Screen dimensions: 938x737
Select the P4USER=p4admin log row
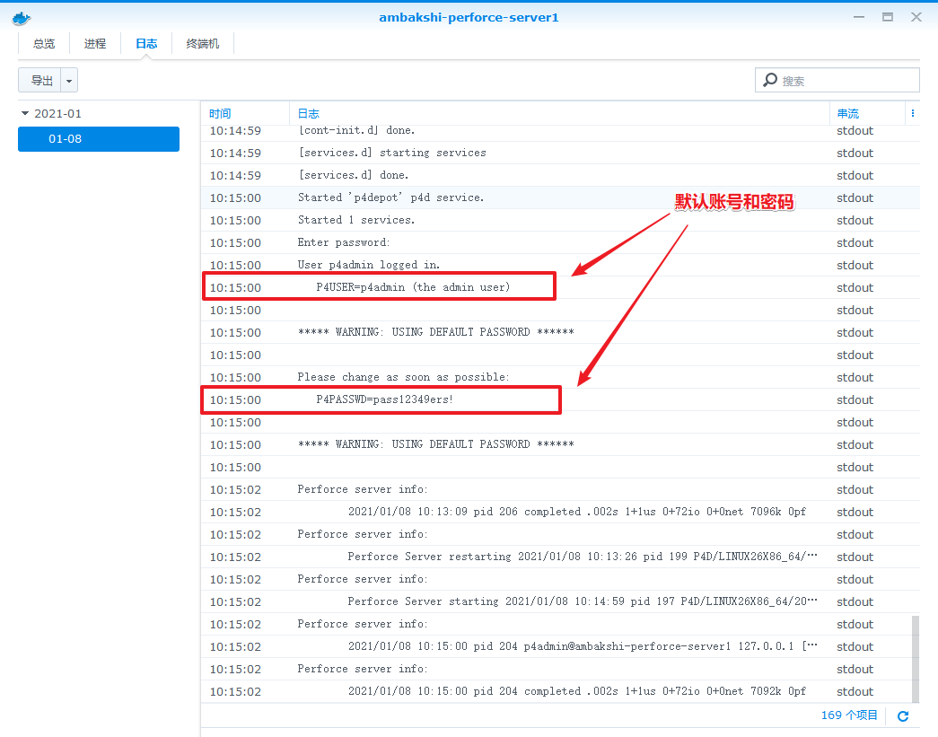click(x=560, y=288)
